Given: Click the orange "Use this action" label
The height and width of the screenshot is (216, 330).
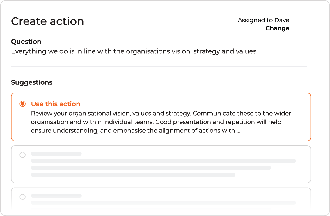Looking at the screenshot, I should 55,104.
